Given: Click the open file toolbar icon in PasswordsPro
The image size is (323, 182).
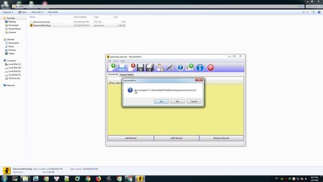Looking at the screenshot, I should click(x=122, y=68).
